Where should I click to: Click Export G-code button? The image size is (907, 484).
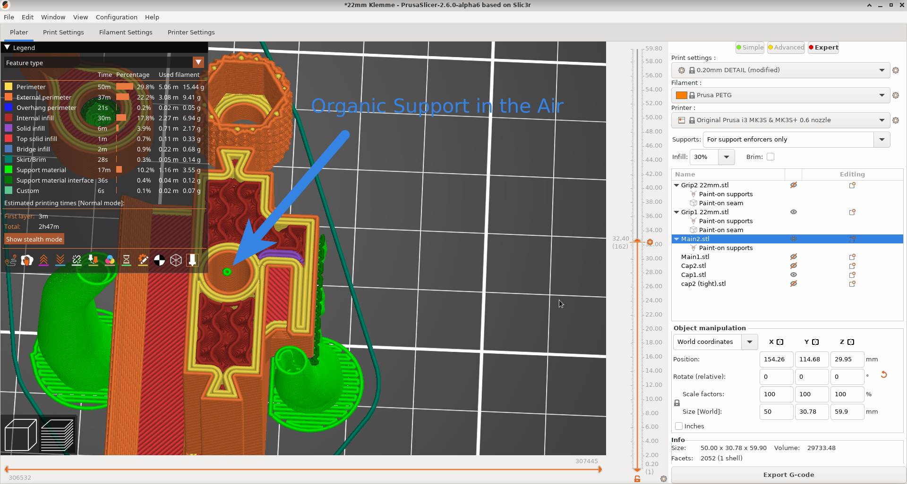(788, 475)
